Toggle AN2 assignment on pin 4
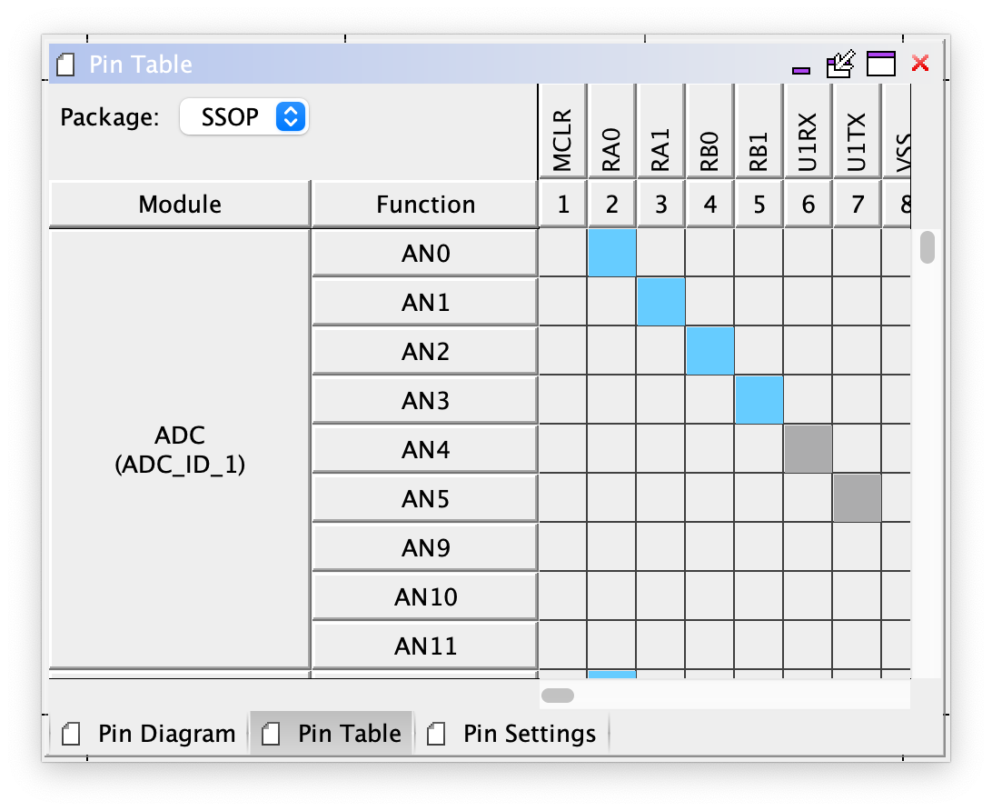The image size is (992, 811). pyautogui.click(x=709, y=352)
